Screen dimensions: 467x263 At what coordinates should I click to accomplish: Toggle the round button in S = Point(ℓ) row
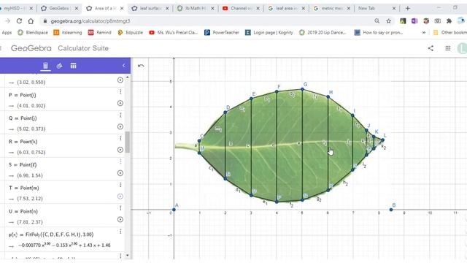(x=120, y=173)
